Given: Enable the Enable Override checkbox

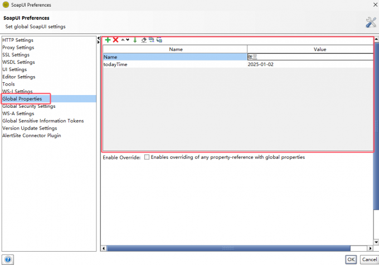Looking at the screenshot, I should (x=147, y=157).
